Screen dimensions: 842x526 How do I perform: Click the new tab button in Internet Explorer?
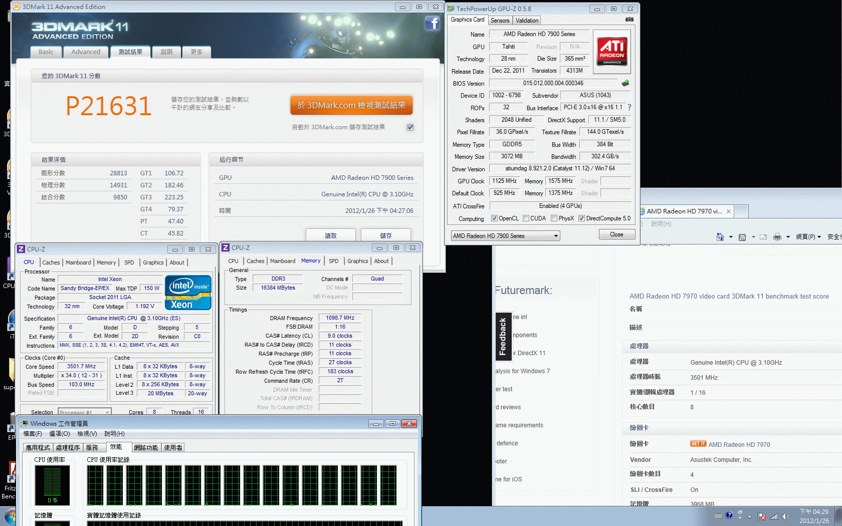pos(742,211)
